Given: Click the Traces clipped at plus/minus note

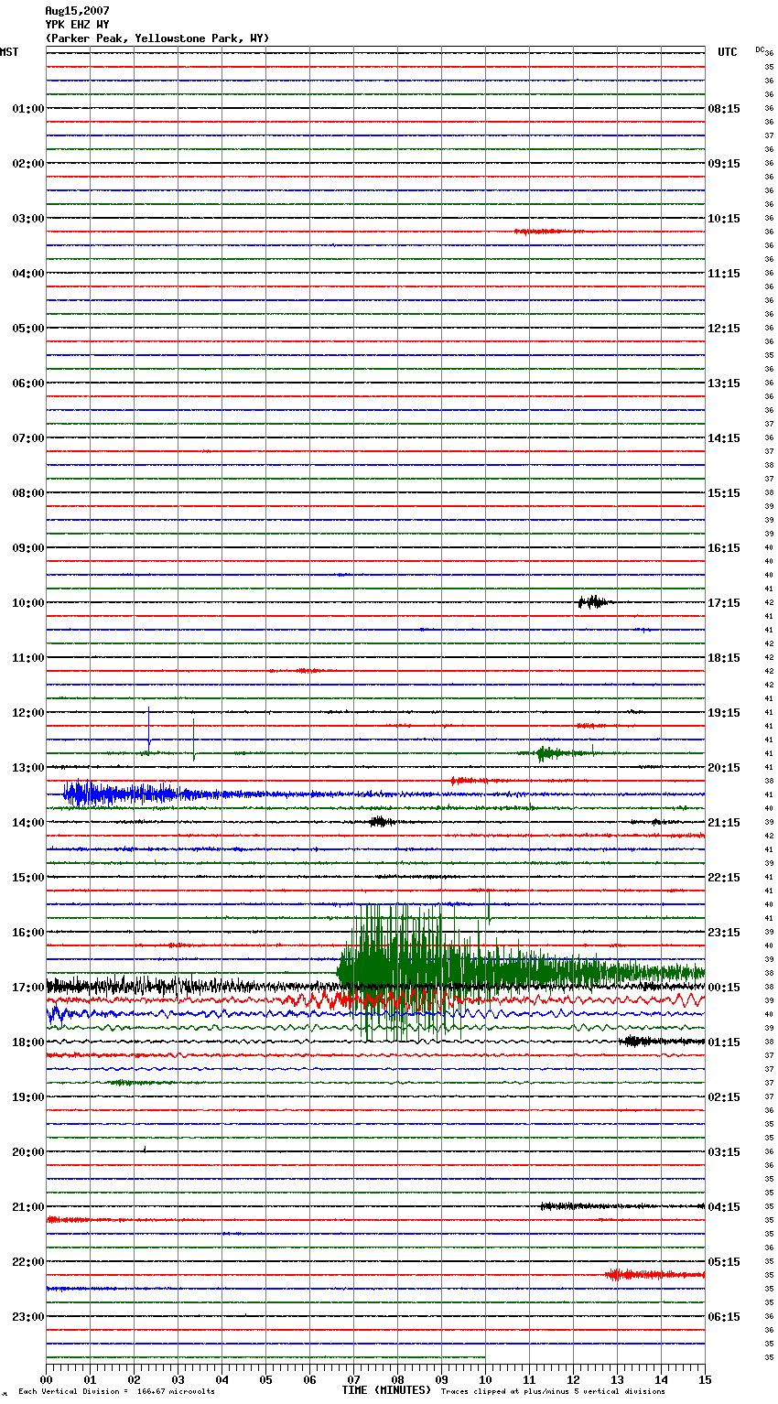Looking at the screenshot, I should [553, 1391].
